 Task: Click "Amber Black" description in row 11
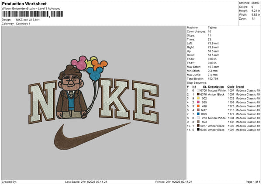[216, 130]
